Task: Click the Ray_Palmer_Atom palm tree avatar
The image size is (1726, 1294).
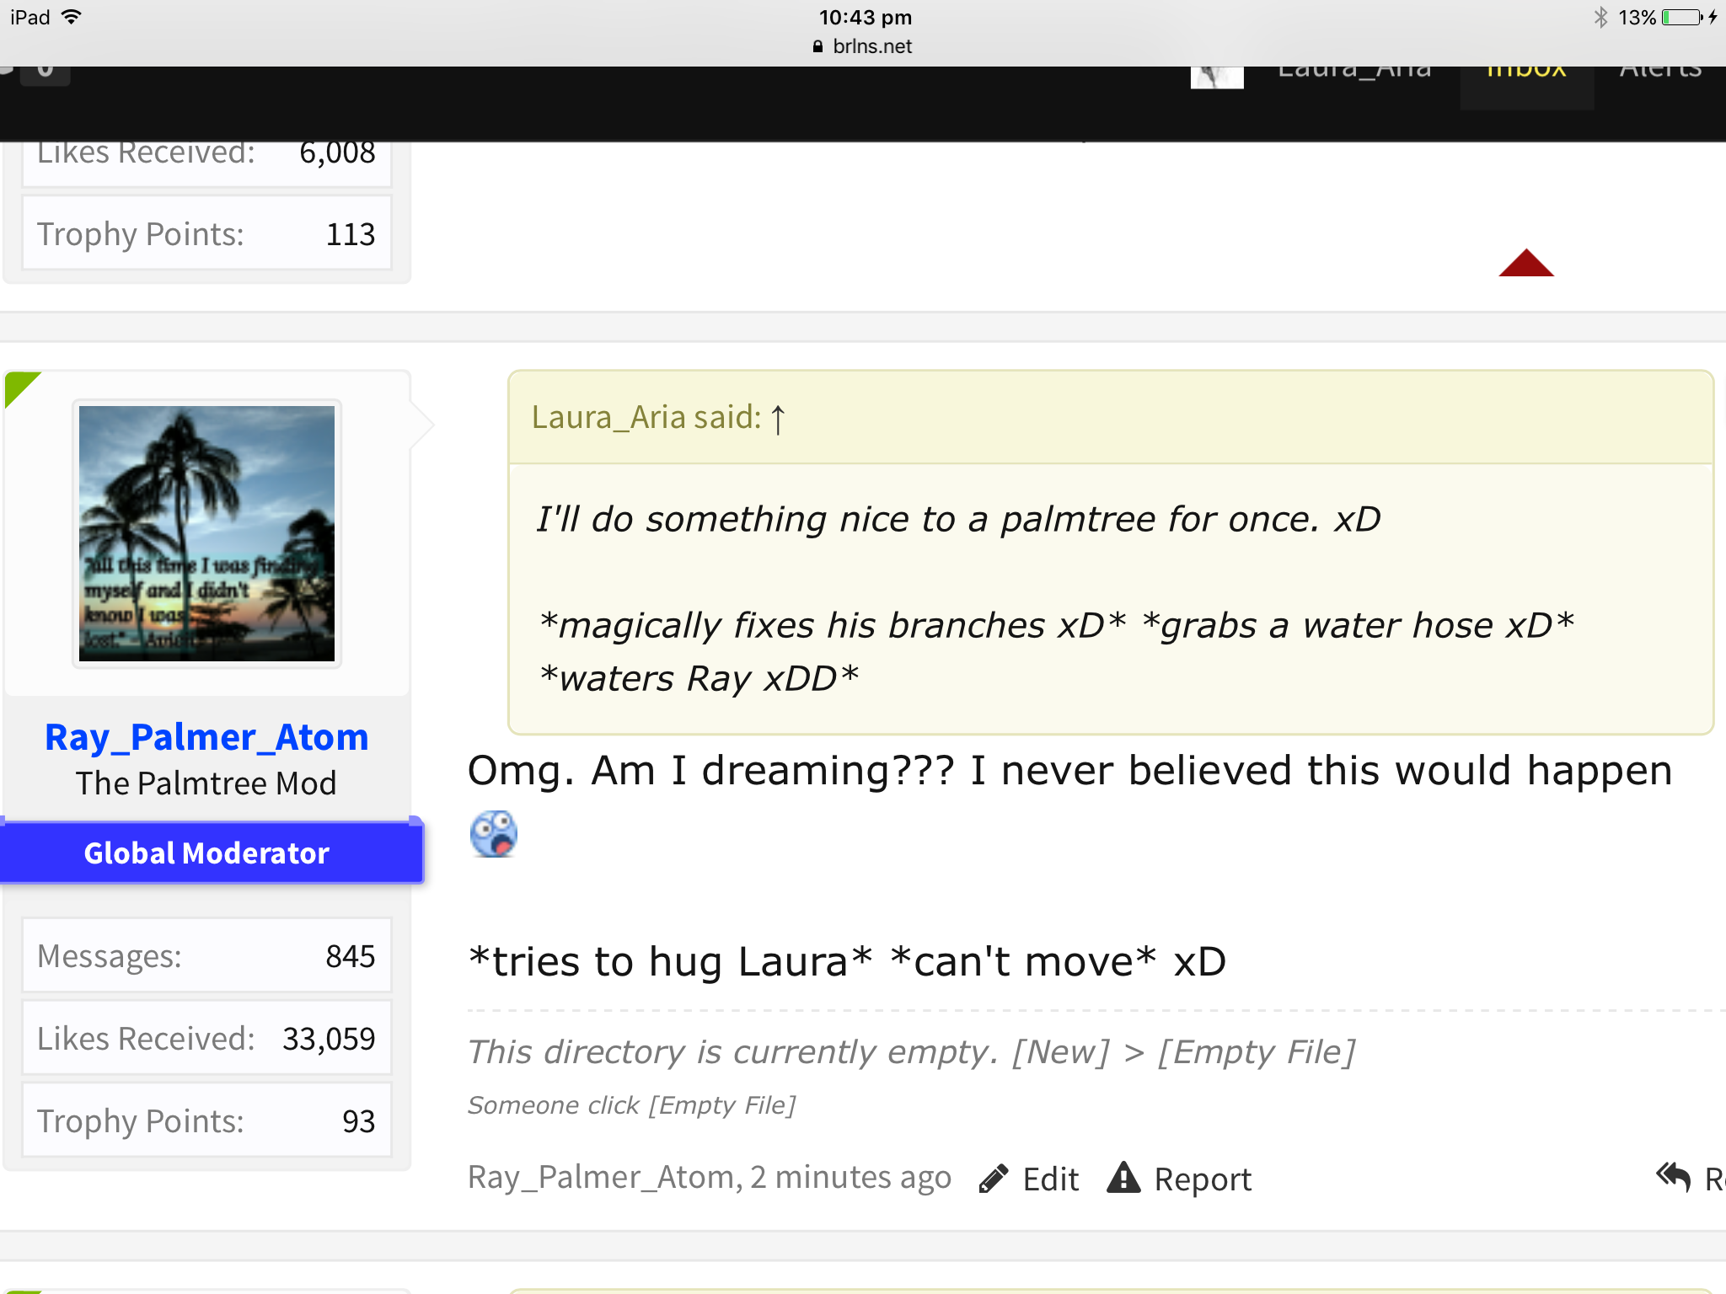Action: pyautogui.click(x=206, y=533)
